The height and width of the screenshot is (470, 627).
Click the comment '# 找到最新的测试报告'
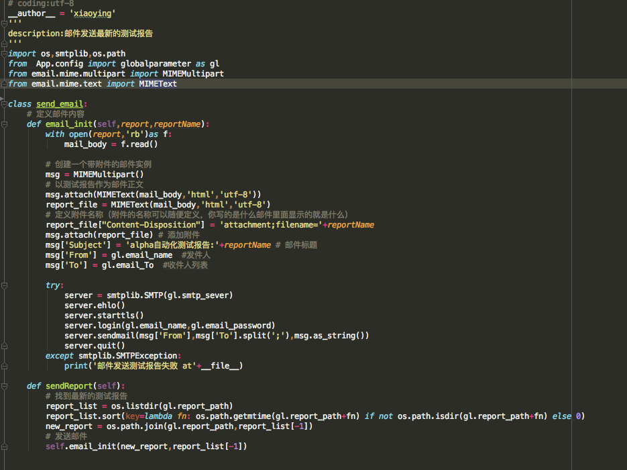87,396
